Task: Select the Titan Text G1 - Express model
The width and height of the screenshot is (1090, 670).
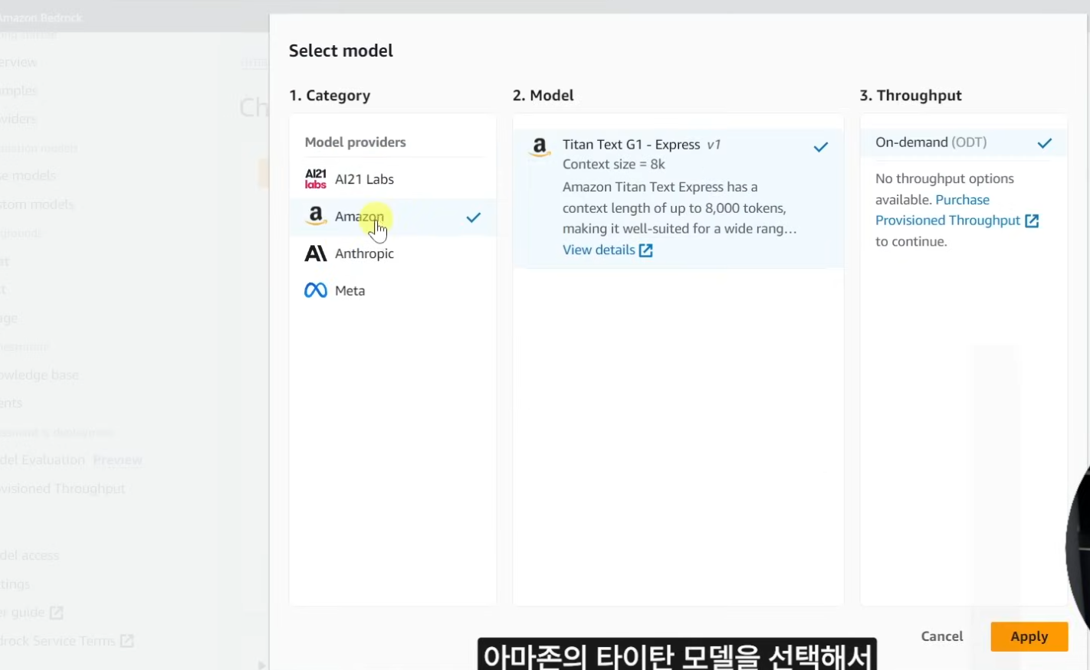Action: coord(678,198)
